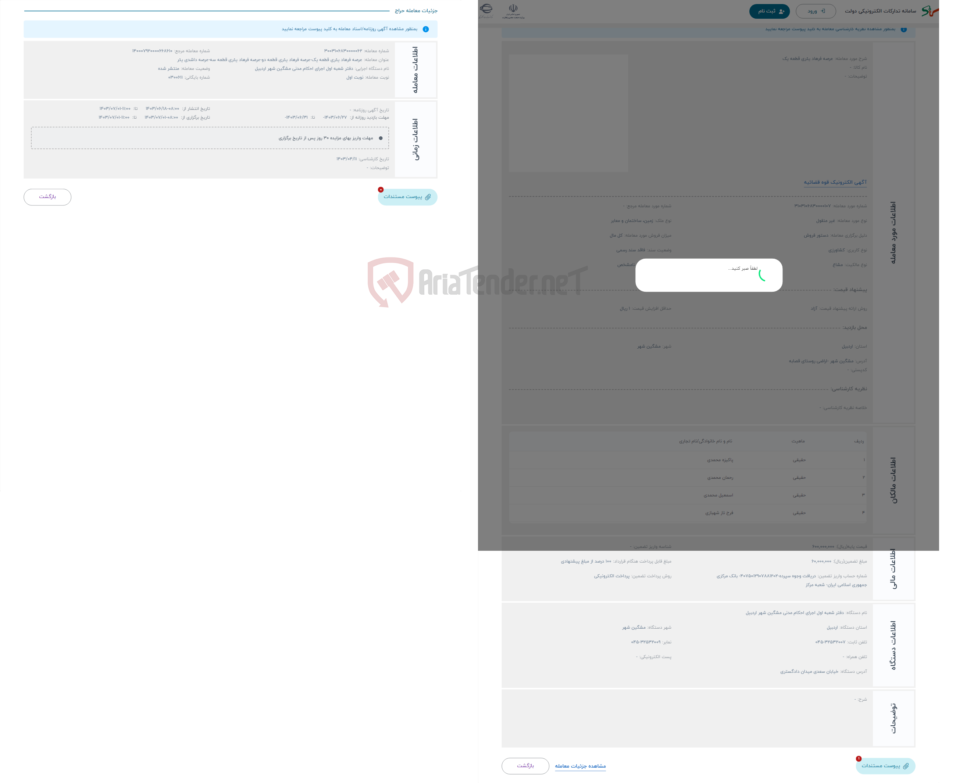Image resolution: width=956 pixels, height=783 pixels.
Task: Click the اطلاعات دستگاه section label
Action: coord(893,646)
